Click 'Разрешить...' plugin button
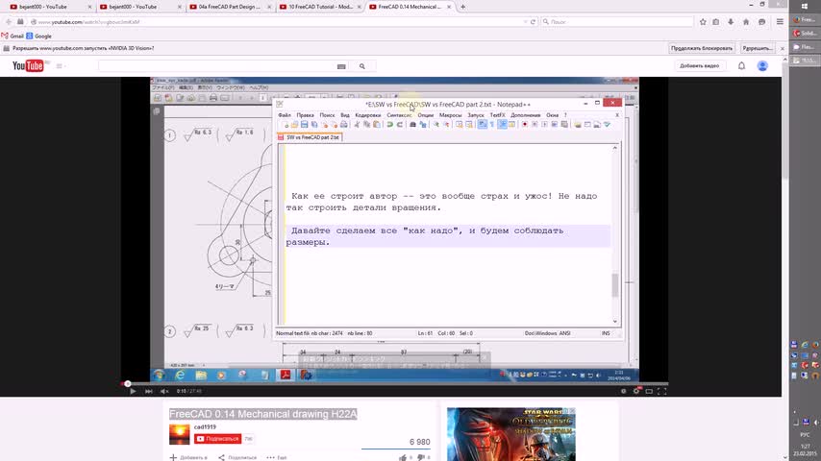Screen dimensions: 821x461 (758, 48)
